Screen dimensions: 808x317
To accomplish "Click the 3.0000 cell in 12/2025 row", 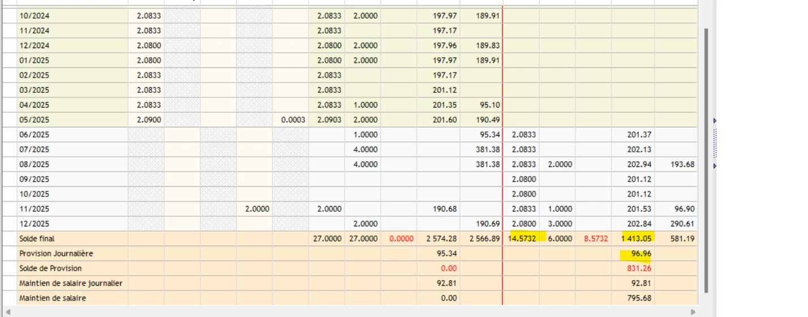I will [x=557, y=224].
